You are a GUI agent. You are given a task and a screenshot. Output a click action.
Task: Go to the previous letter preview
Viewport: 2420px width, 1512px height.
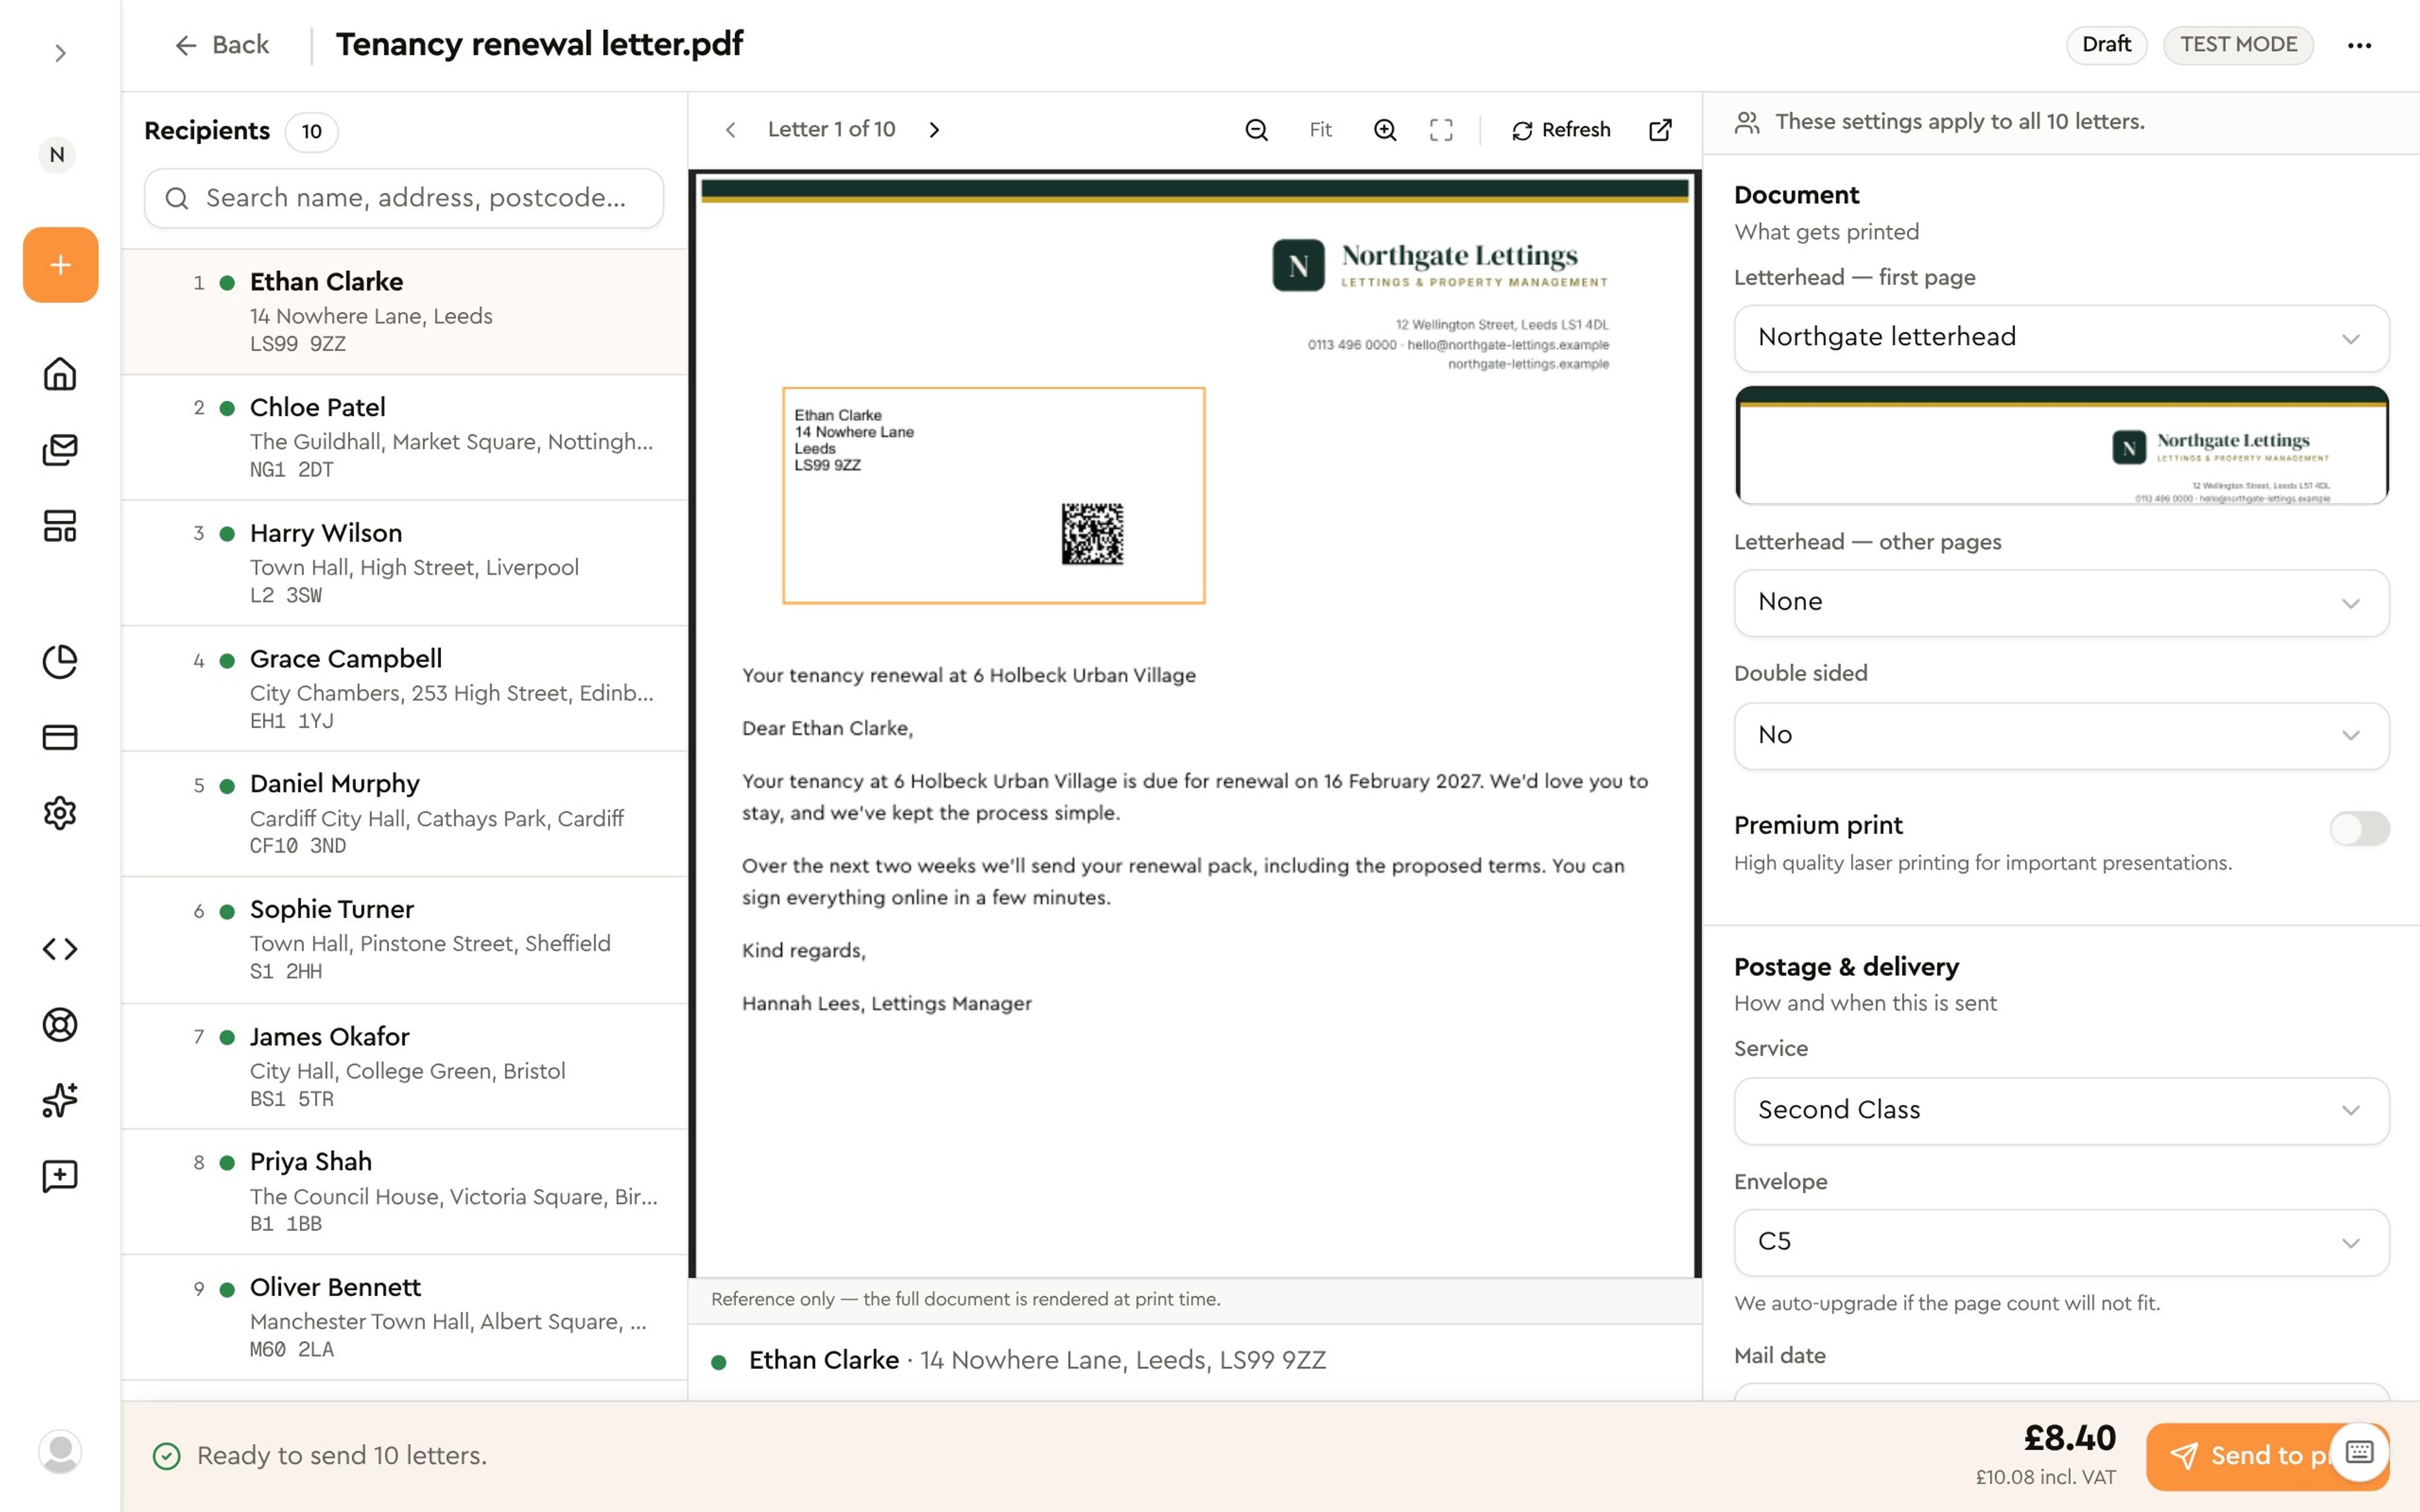731,130
